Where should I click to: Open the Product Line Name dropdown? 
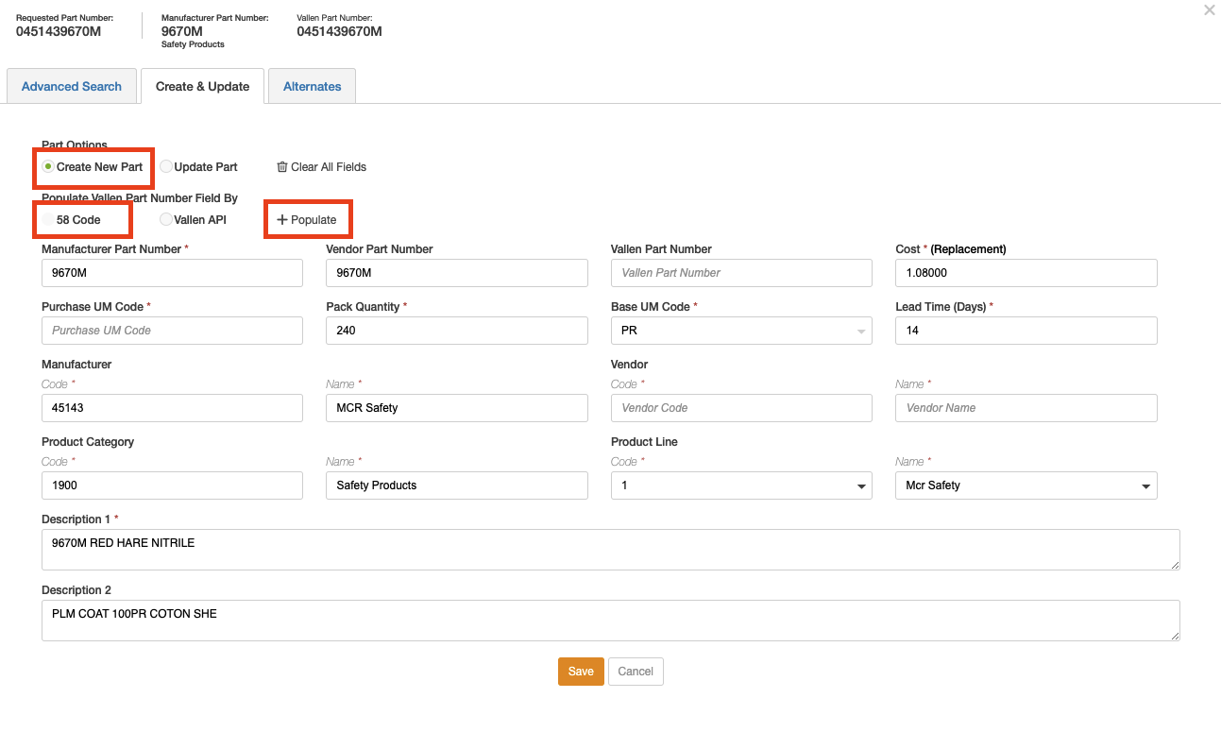point(1025,485)
